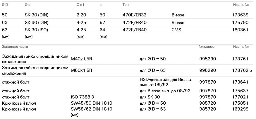Click hook wrench 'SW58/62 DIN 1810'
Image resolution: width=256 pixels, height=119 pixels.
[92, 109]
